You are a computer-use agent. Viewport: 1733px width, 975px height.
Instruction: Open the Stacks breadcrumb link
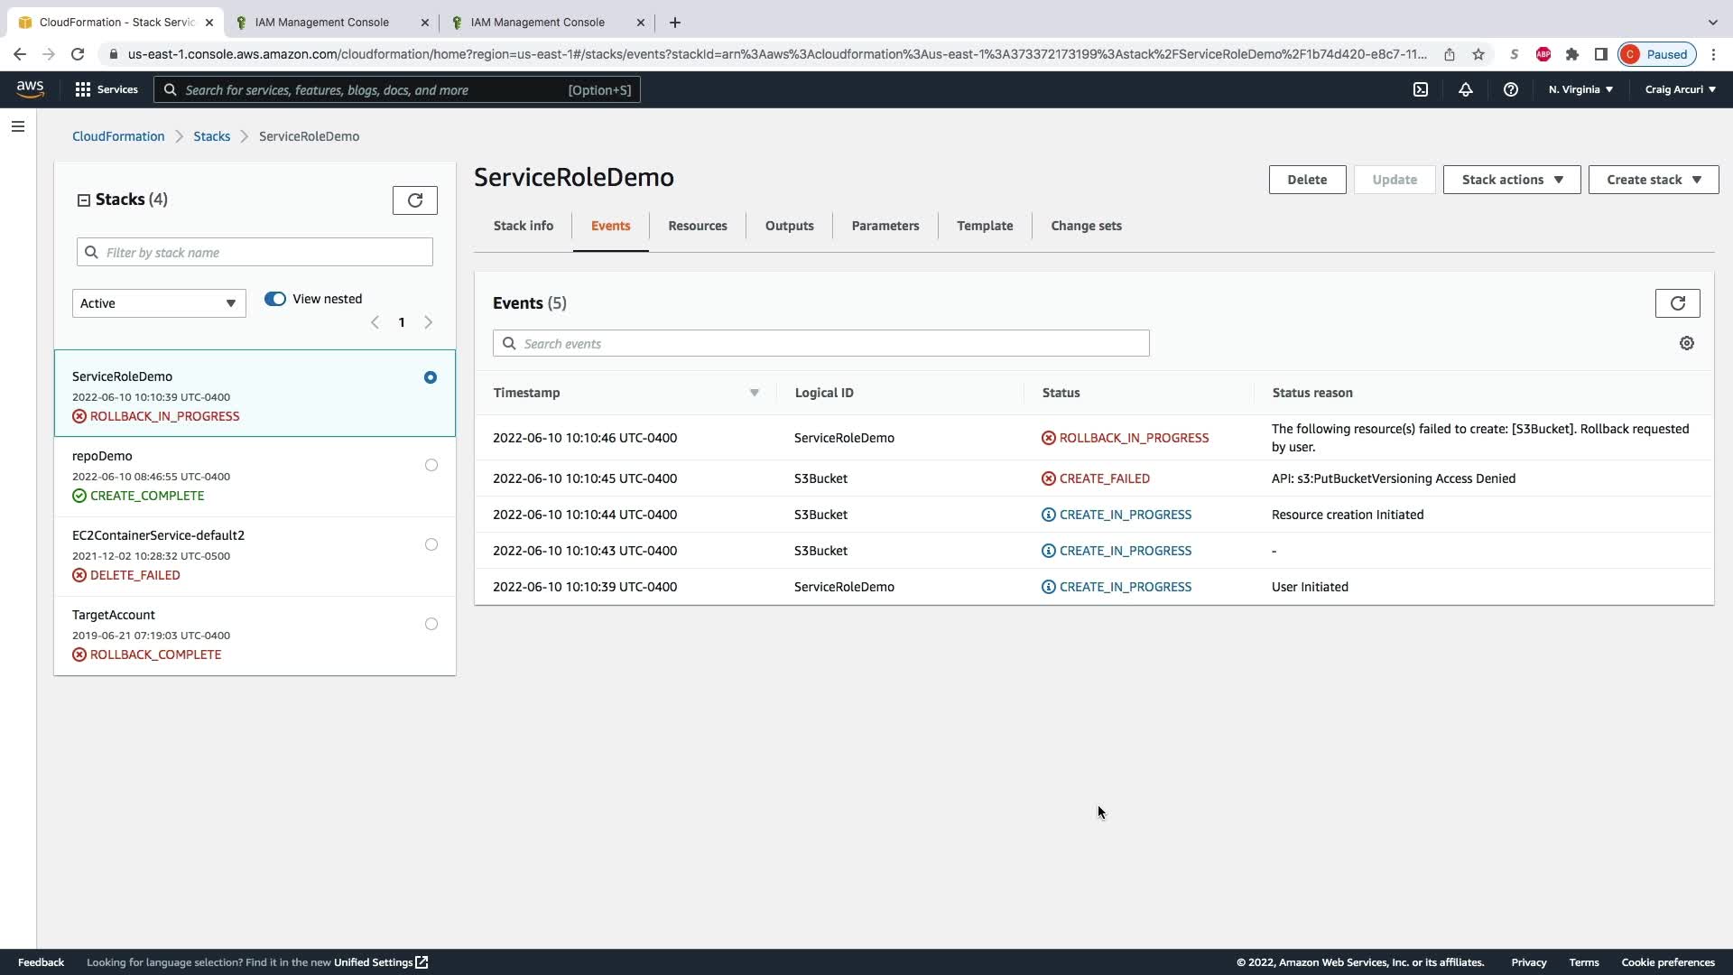[211, 136]
